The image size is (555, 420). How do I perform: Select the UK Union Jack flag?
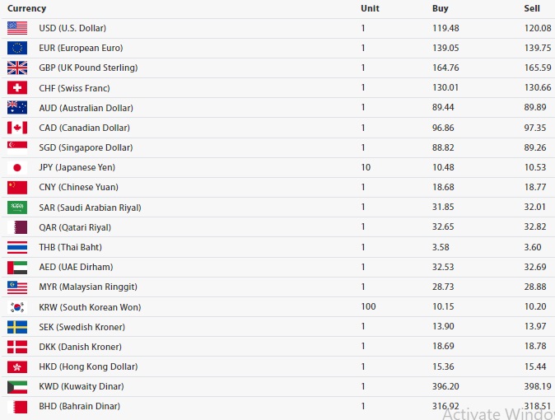tap(17, 68)
